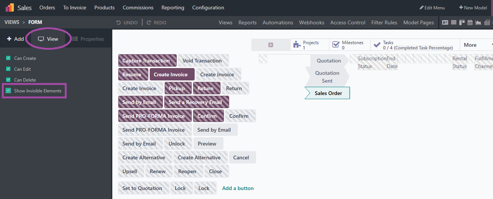Open the Reports tab

click(247, 22)
